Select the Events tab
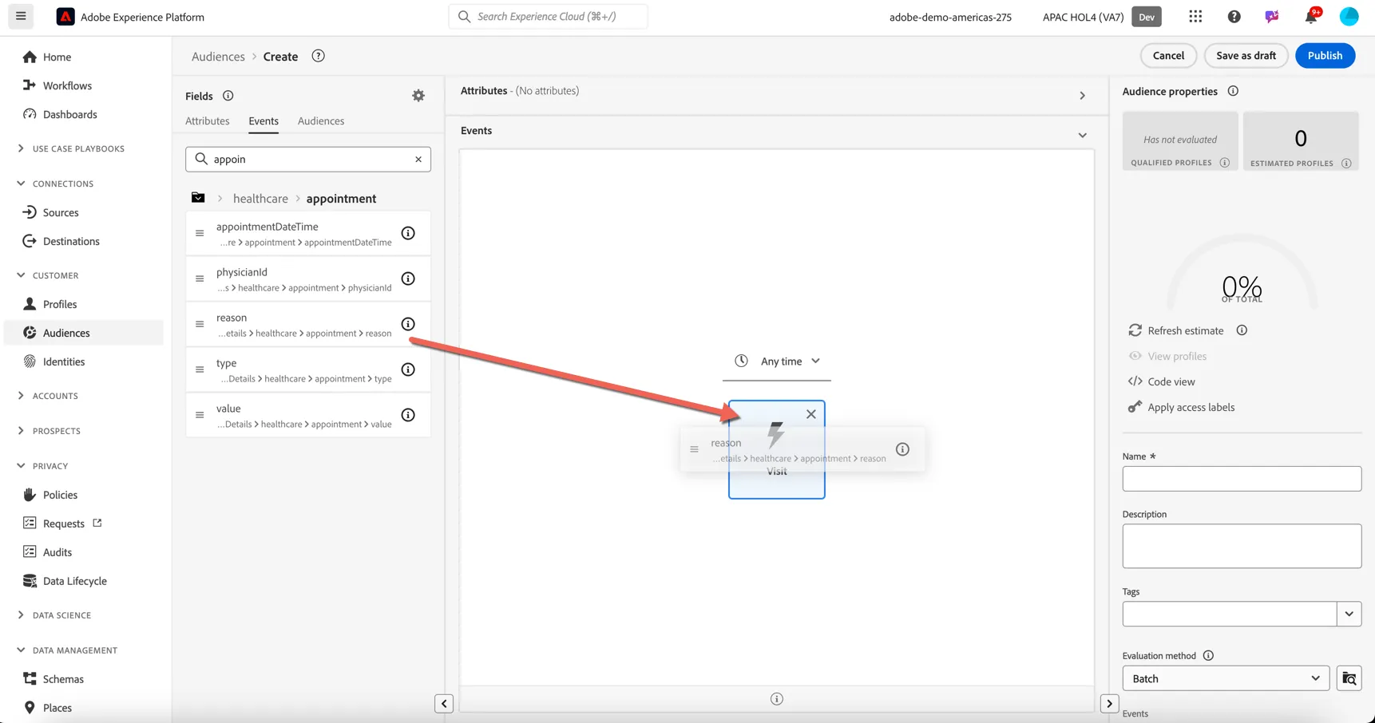 pos(264,121)
